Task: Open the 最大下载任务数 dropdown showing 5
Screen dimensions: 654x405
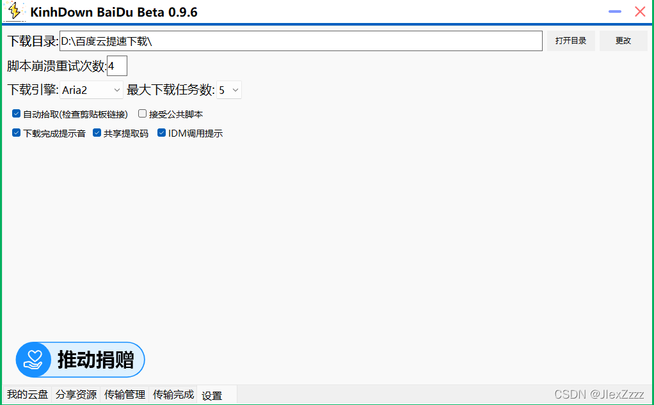Action: [229, 90]
